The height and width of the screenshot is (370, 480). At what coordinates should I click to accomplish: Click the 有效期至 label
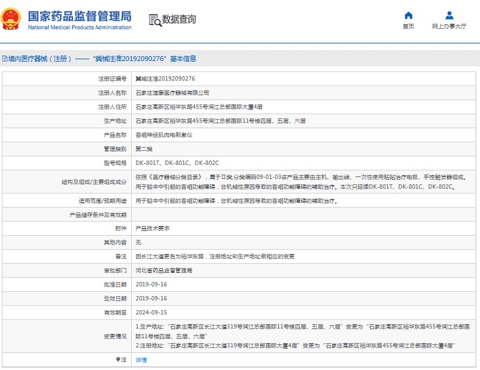tap(115, 313)
